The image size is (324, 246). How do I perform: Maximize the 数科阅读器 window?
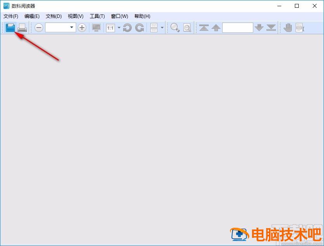(297, 6)
